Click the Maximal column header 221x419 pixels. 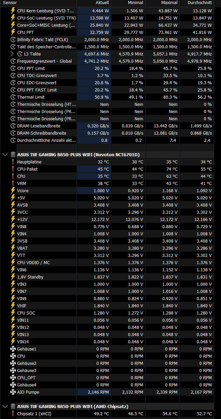coord(163,3)
